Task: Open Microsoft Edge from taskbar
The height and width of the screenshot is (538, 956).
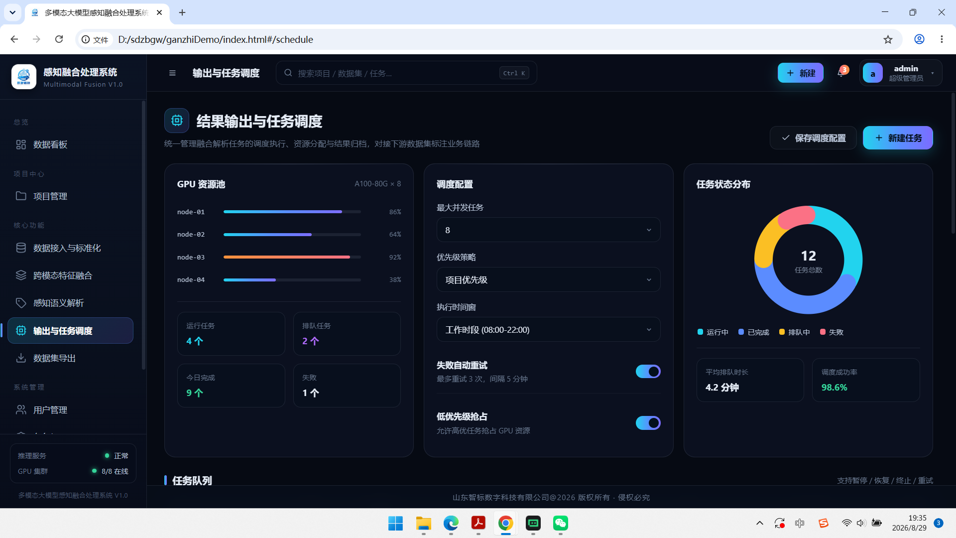Action: click(451, 523)
